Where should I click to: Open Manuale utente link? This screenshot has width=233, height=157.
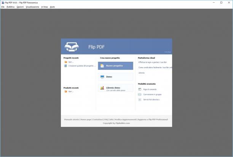pos(72,120)
